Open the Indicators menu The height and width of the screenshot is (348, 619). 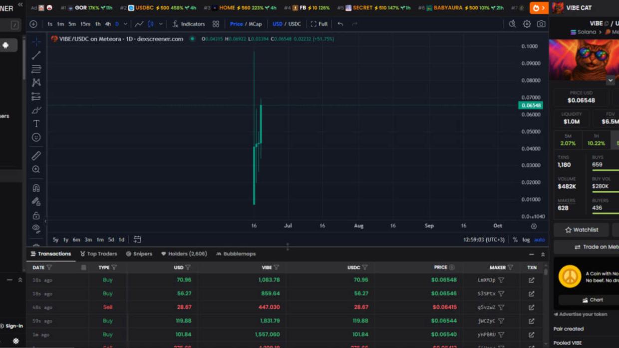[189, 24]
